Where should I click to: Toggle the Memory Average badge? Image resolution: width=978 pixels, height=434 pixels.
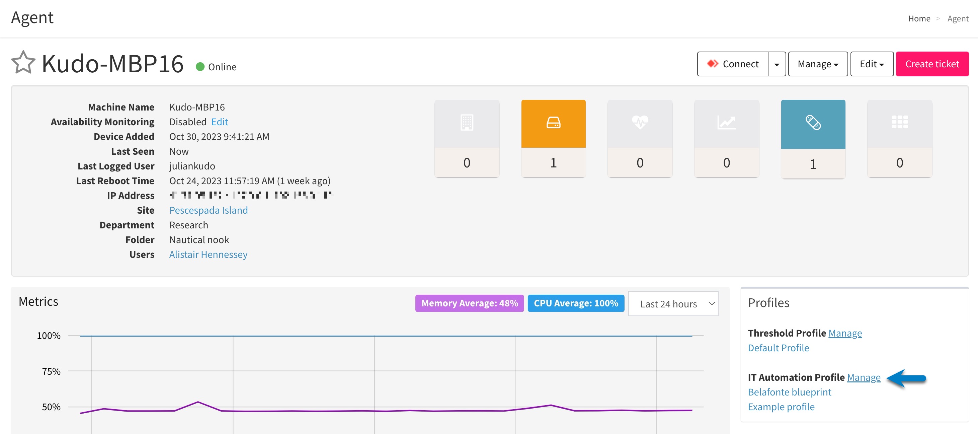(x=469, y=303)
